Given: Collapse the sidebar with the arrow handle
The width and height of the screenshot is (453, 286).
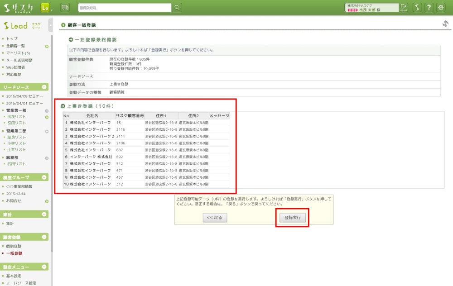Looking at the screenshot, I should pos(50,25).
